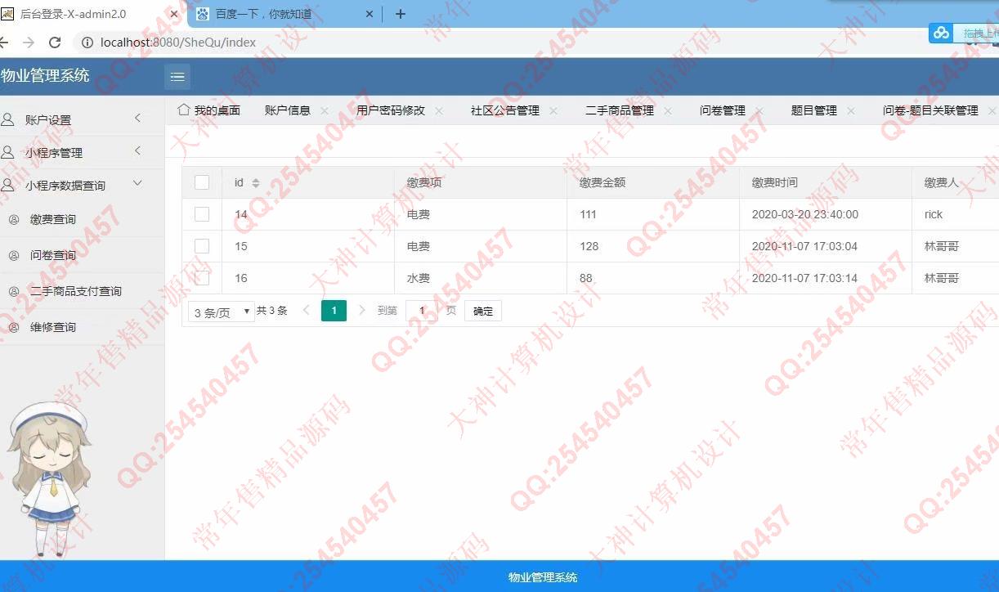Click the cell 2020-03-20 23:40:00
Image resolution: width=999 pixels, height=592 pixels.
click(x=805, y=214)
